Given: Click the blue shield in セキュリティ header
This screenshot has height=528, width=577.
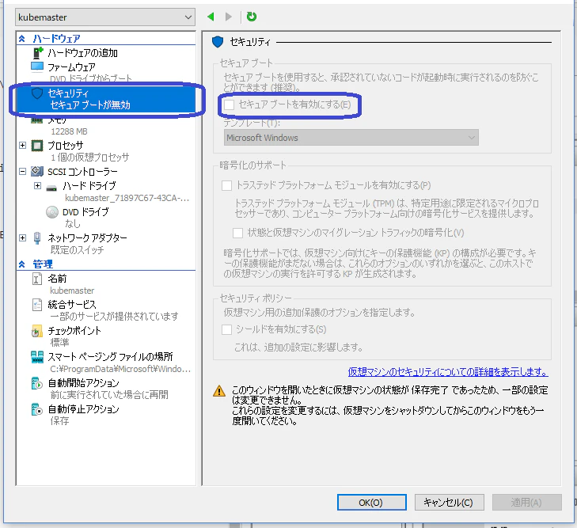Looking at the screenshot, I should (218, 42).
